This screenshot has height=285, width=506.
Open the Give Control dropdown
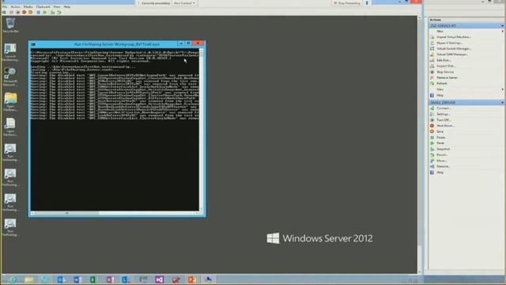coord(184,3)
